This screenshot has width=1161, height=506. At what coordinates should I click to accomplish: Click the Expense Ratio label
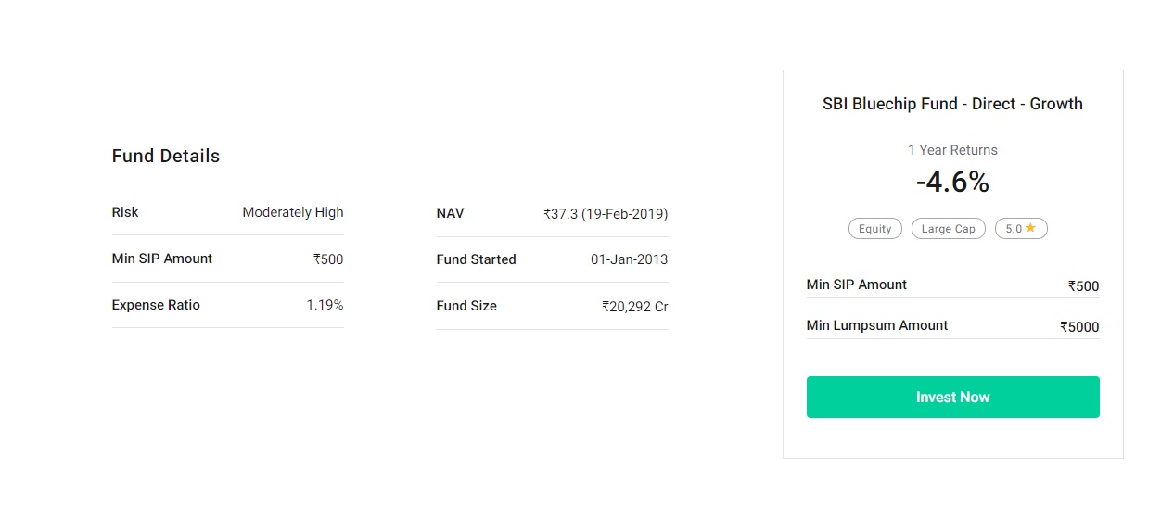click(156, 305)
